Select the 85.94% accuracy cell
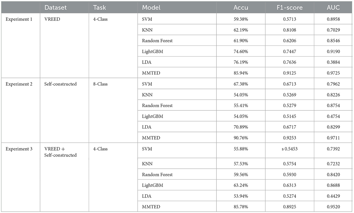The height and width of the screenshot is (213, 354). [x=241, y=73]
